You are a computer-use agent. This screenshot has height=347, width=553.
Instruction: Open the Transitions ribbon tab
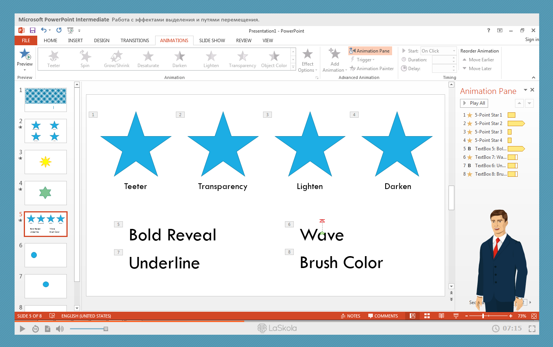pos(135,41)
